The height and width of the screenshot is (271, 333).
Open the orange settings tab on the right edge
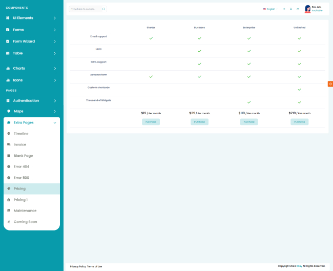330,84
